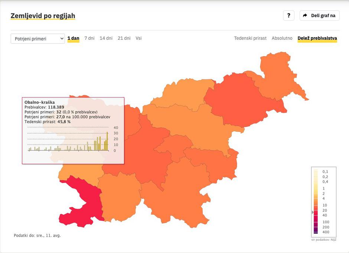Screen dimensions: 349x253
Task: Switch view to Tedenski prirast
Action: coord(250,38)
